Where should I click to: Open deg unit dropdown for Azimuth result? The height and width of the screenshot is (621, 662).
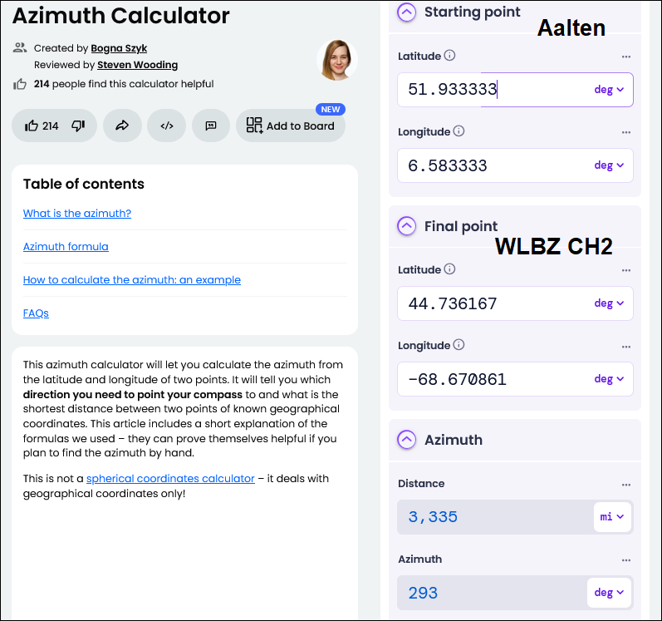[609, 592]
